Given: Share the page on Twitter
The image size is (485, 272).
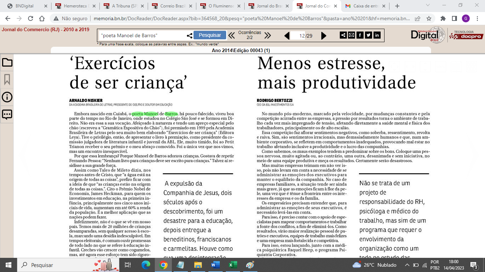Looking at the screenshot, I should click(369, 35).
